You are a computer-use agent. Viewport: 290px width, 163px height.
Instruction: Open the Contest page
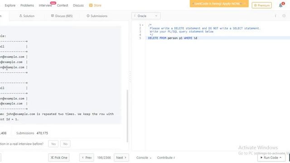click(x=63, y=5)
